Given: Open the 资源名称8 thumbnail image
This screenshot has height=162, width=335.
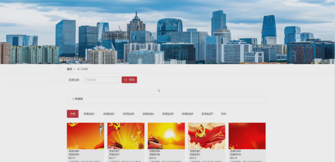Looking at the screenshot, I should pyautogui.click(x=85, y=136).
